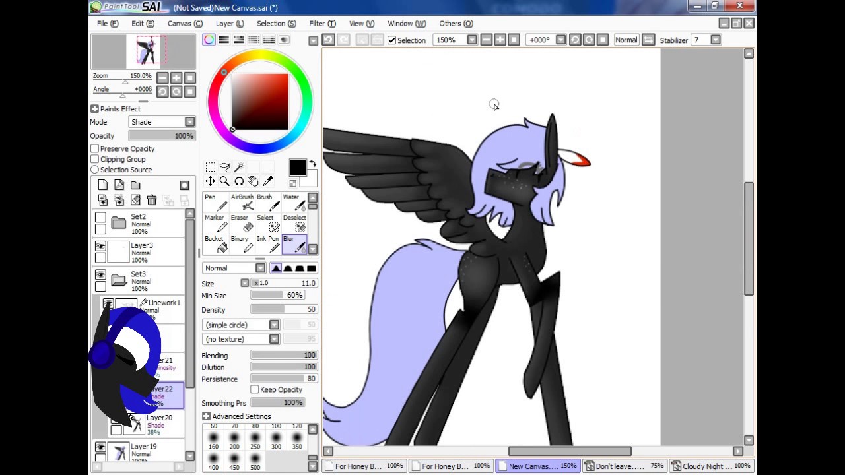Open the brush blend mode Normal dropdown

click(234, 269)
